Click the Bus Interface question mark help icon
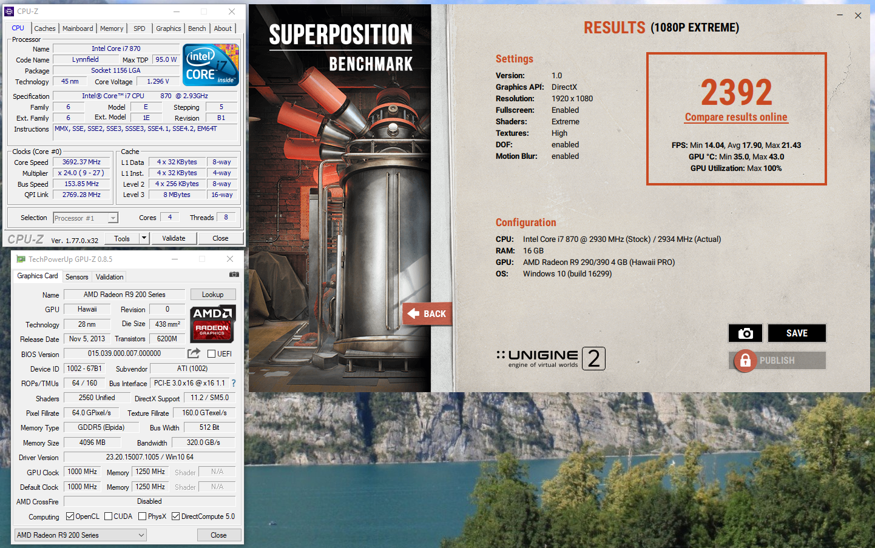The width and height of the screenshot is (875, 548). 234,383
